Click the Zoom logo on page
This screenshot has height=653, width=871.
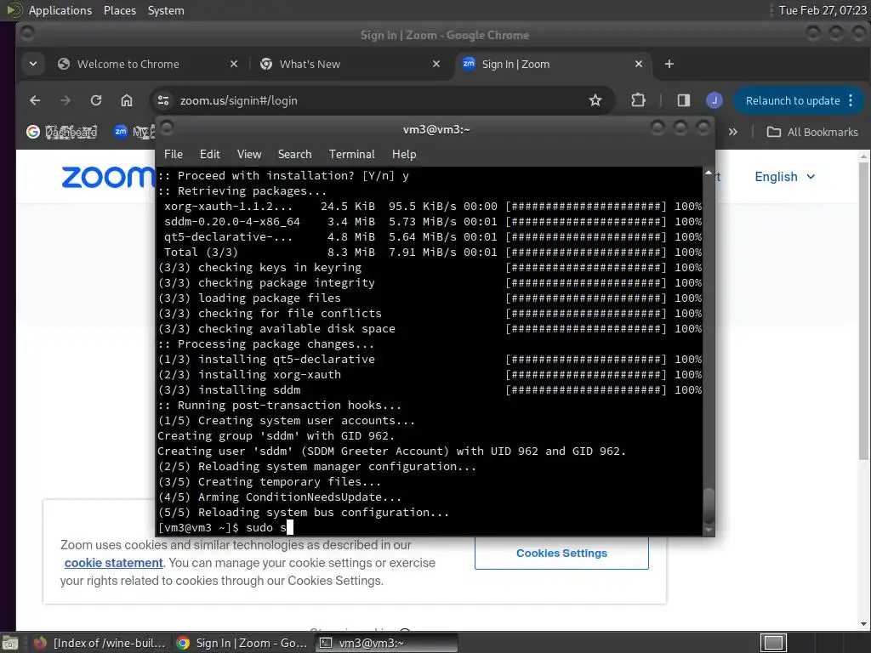(108, 177)
